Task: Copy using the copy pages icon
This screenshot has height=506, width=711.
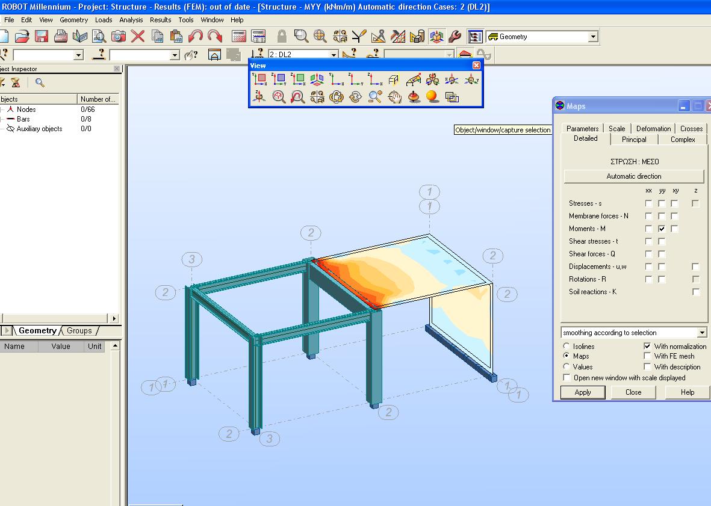Action: (157, 36)
